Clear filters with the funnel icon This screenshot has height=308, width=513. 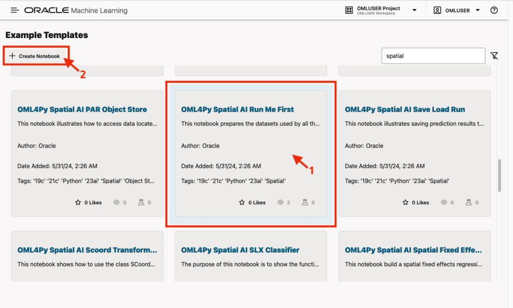coord(494,56)
